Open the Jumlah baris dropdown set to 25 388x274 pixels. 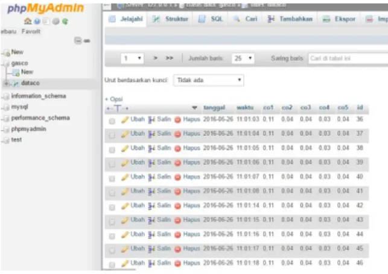point(243,58)
